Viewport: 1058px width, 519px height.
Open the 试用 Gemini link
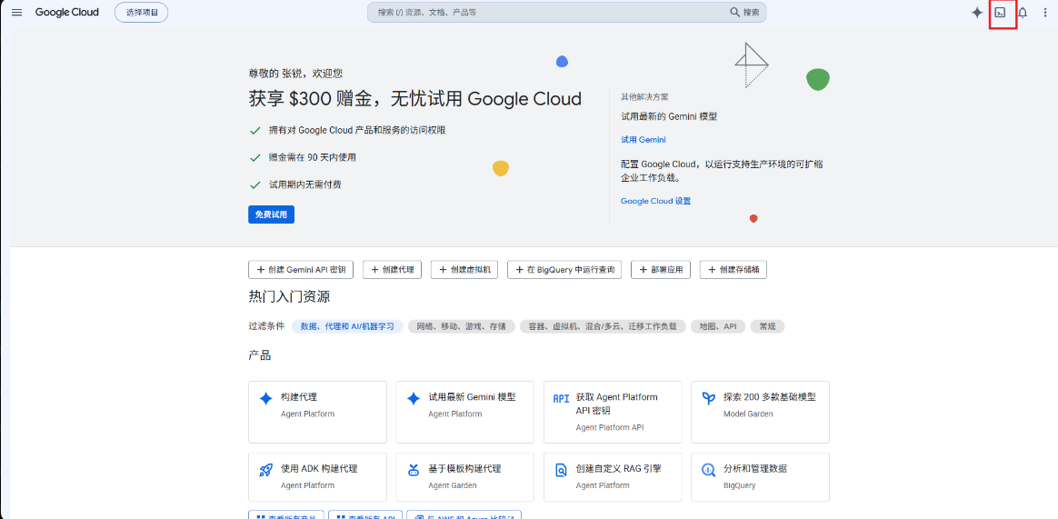coord(643,140)
